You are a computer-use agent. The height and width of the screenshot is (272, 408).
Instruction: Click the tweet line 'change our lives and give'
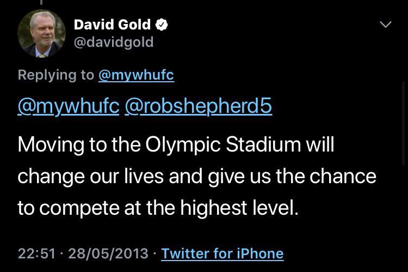click(196, 176)
